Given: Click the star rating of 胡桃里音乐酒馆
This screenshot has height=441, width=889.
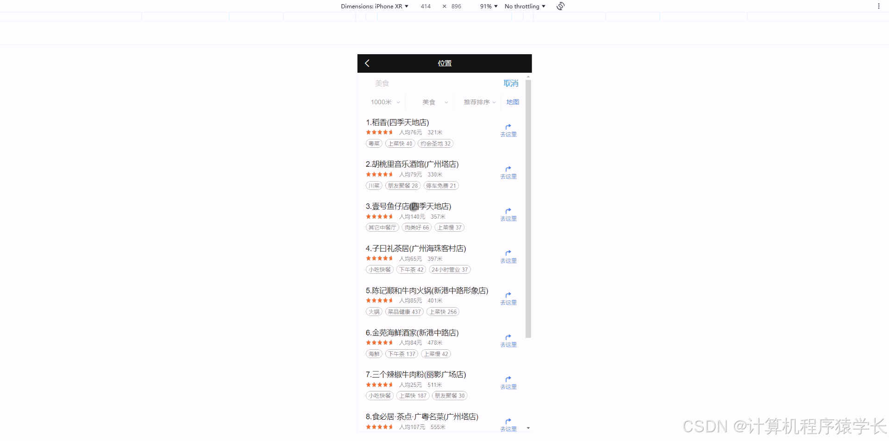Looking at the screenshot, I should (x=379, y=174).
